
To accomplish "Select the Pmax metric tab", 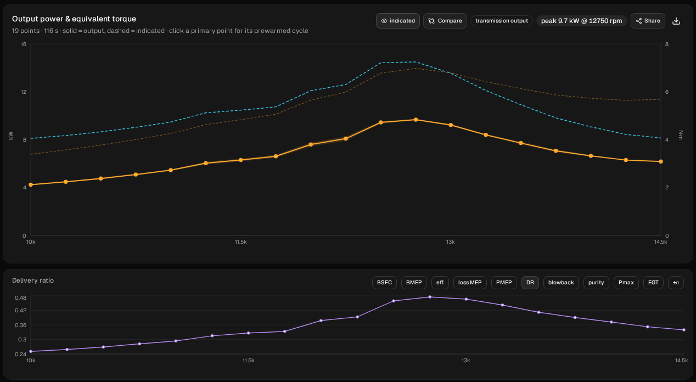I will tap(626, 283).
